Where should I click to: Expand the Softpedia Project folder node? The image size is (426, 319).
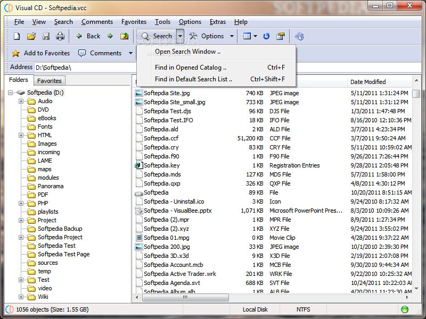coord(21,237)
